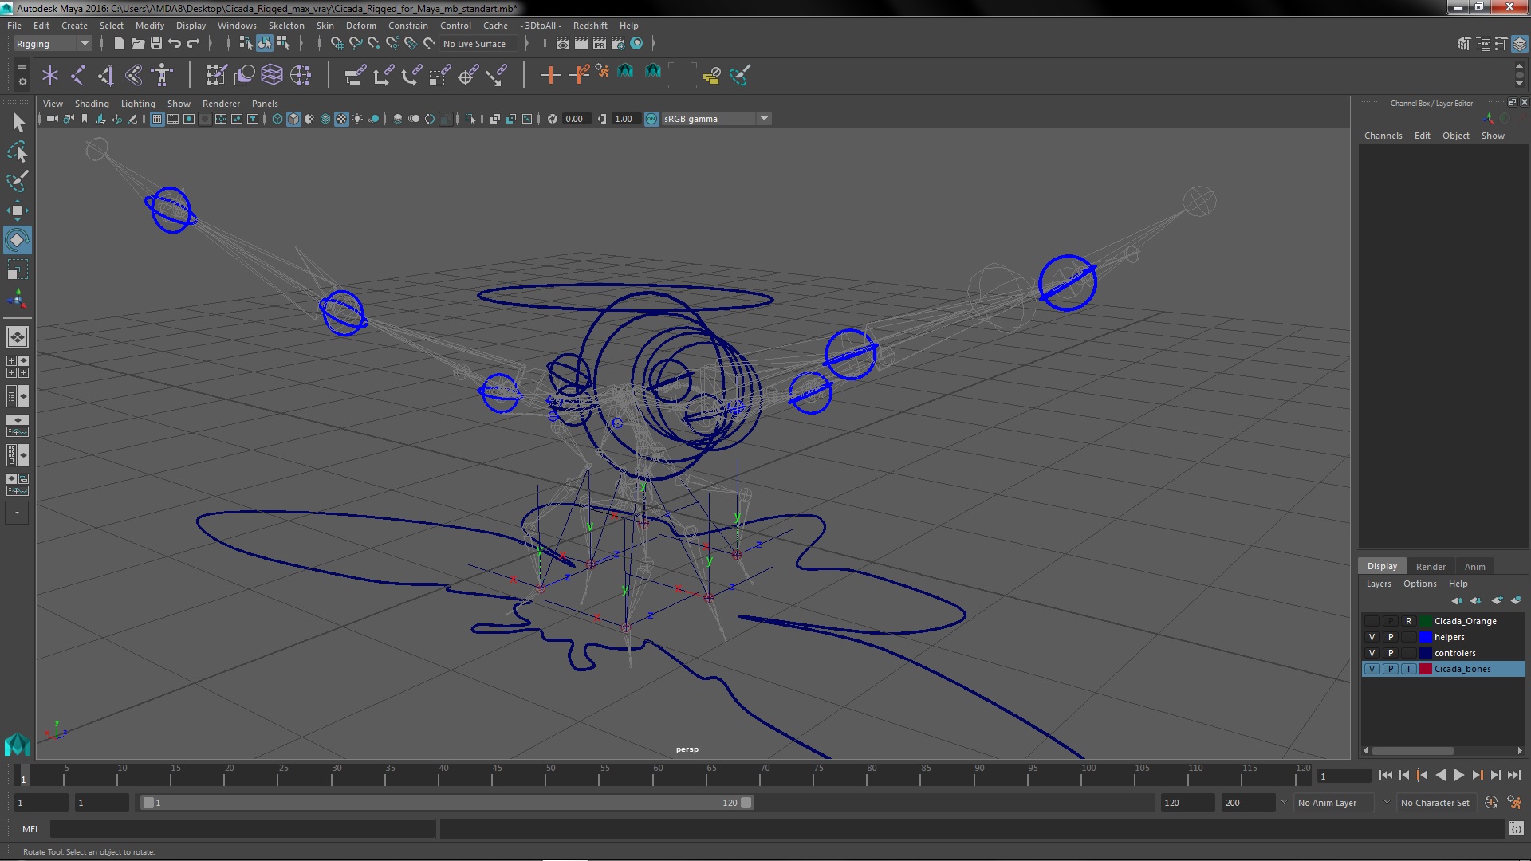Toggle visibility of the Cicada_Orange layer
The image size is (1531, 861).
pyautogui.click(x=1372, y=621)
